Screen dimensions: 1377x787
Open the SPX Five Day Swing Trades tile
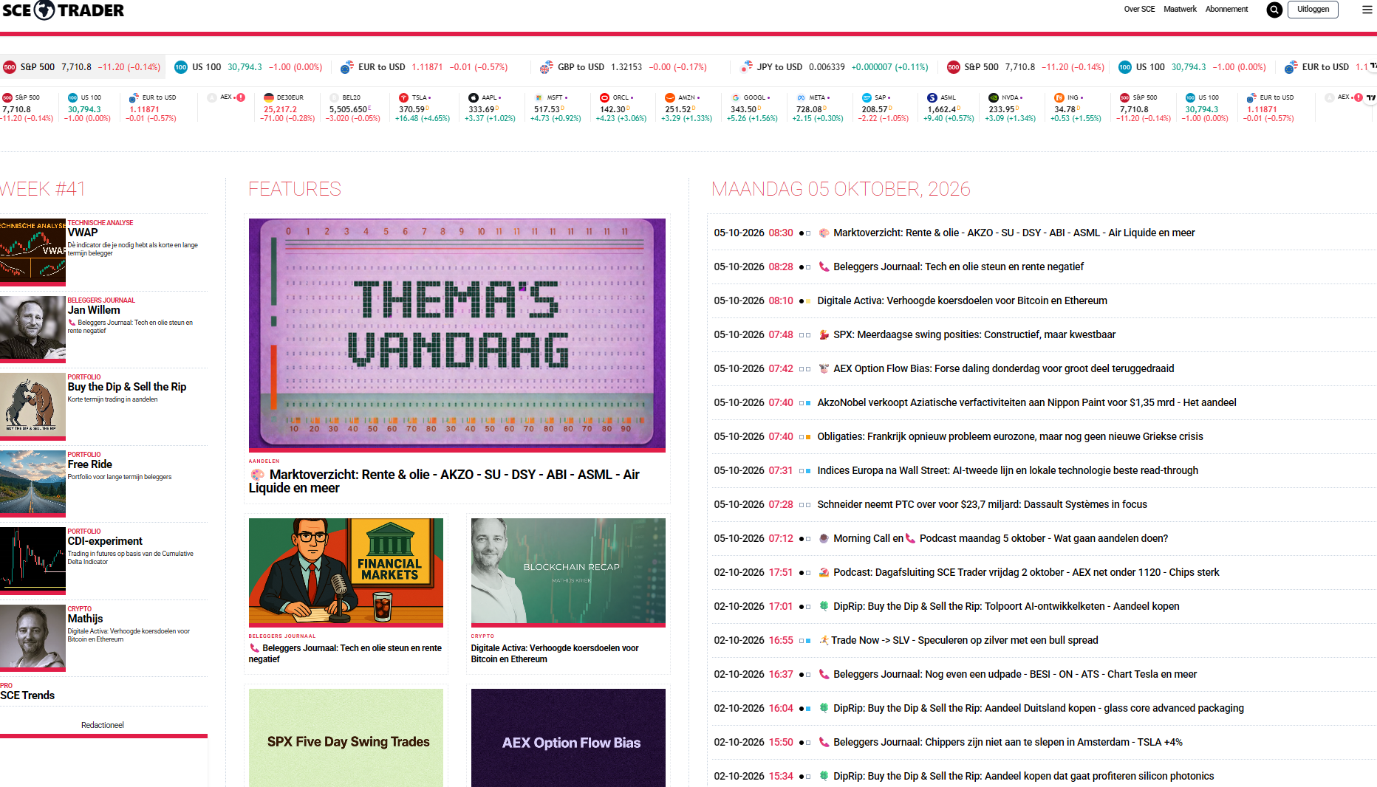(346, 738)
